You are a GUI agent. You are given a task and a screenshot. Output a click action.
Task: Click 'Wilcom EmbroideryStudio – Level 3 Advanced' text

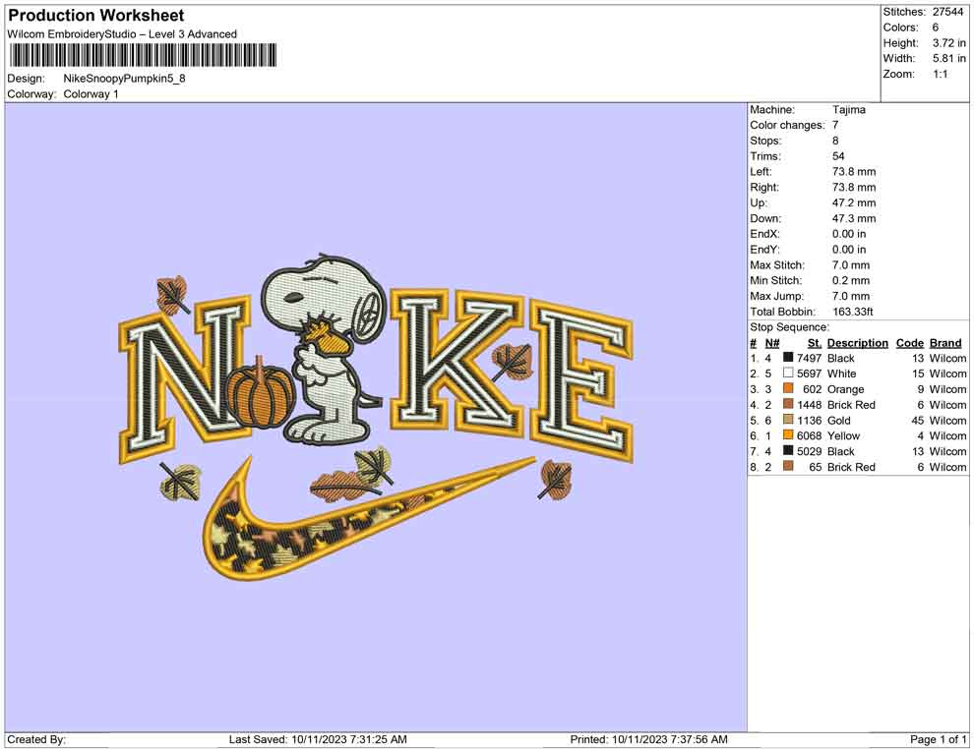coord(122,34)
